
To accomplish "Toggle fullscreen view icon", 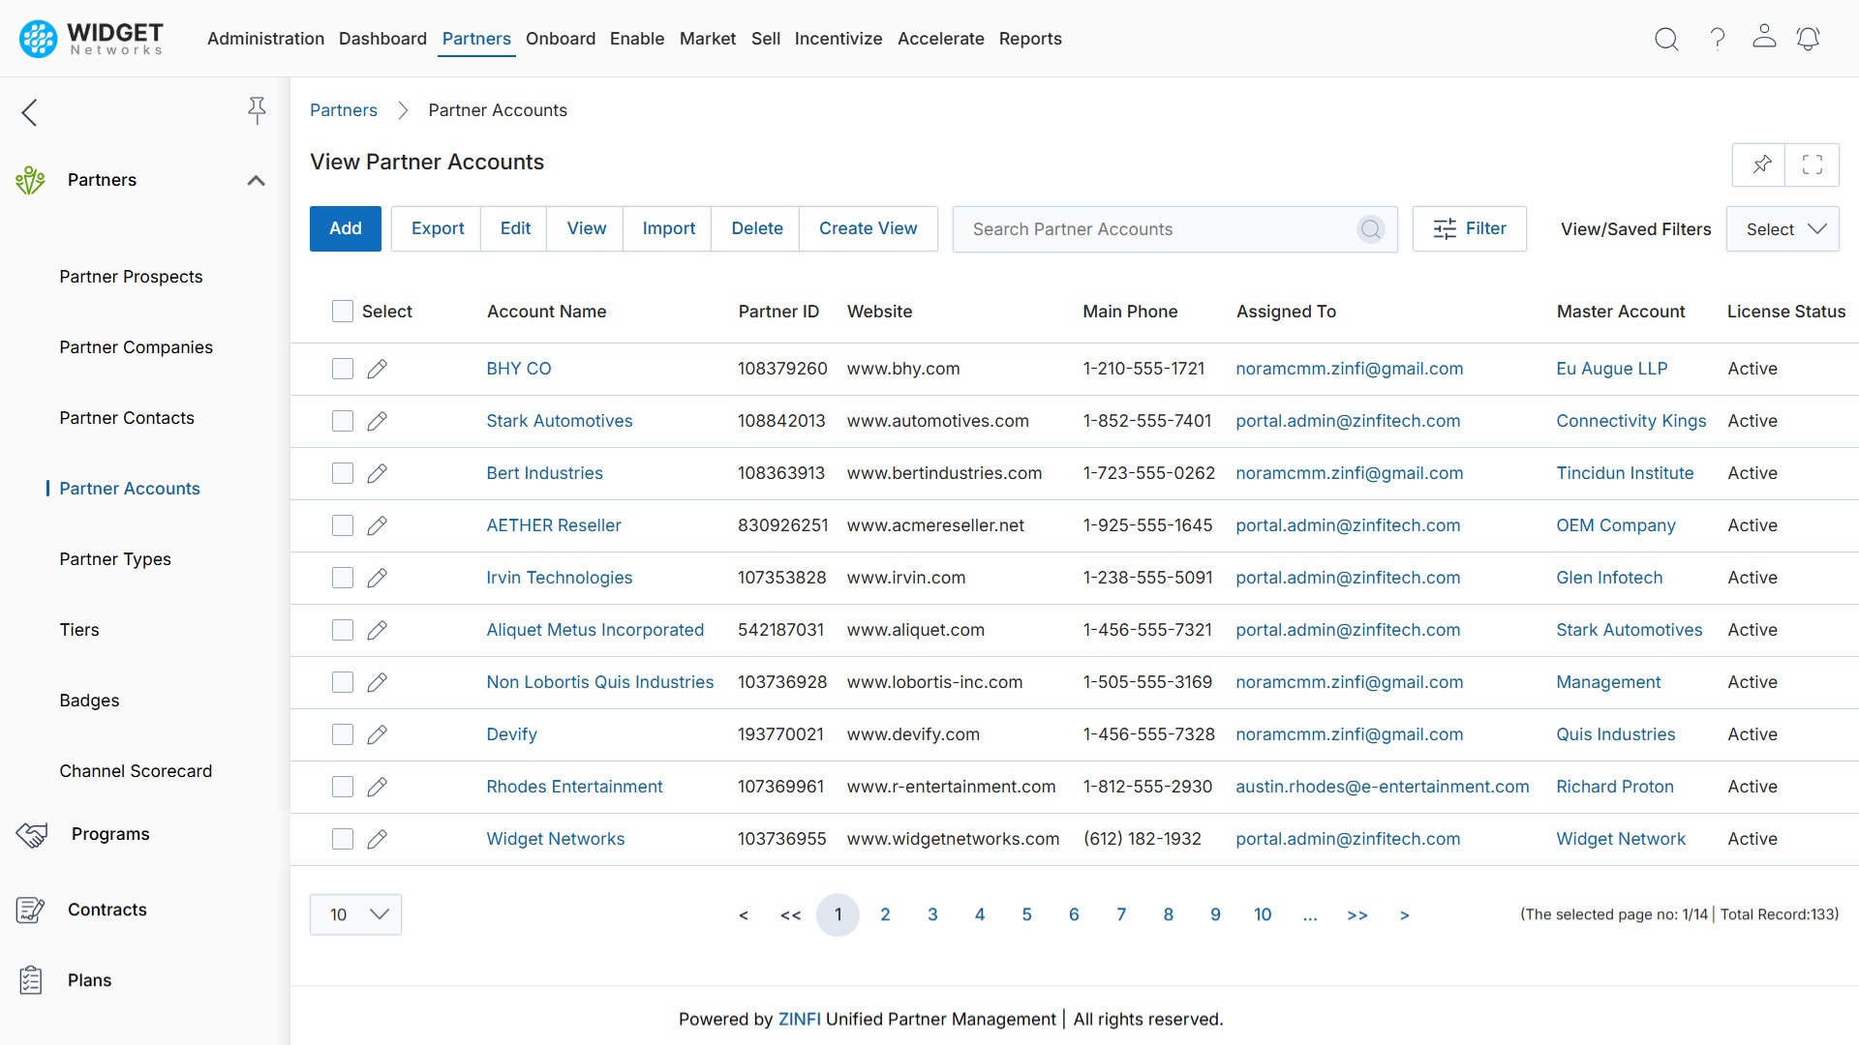I will (x=1813, y=164).
